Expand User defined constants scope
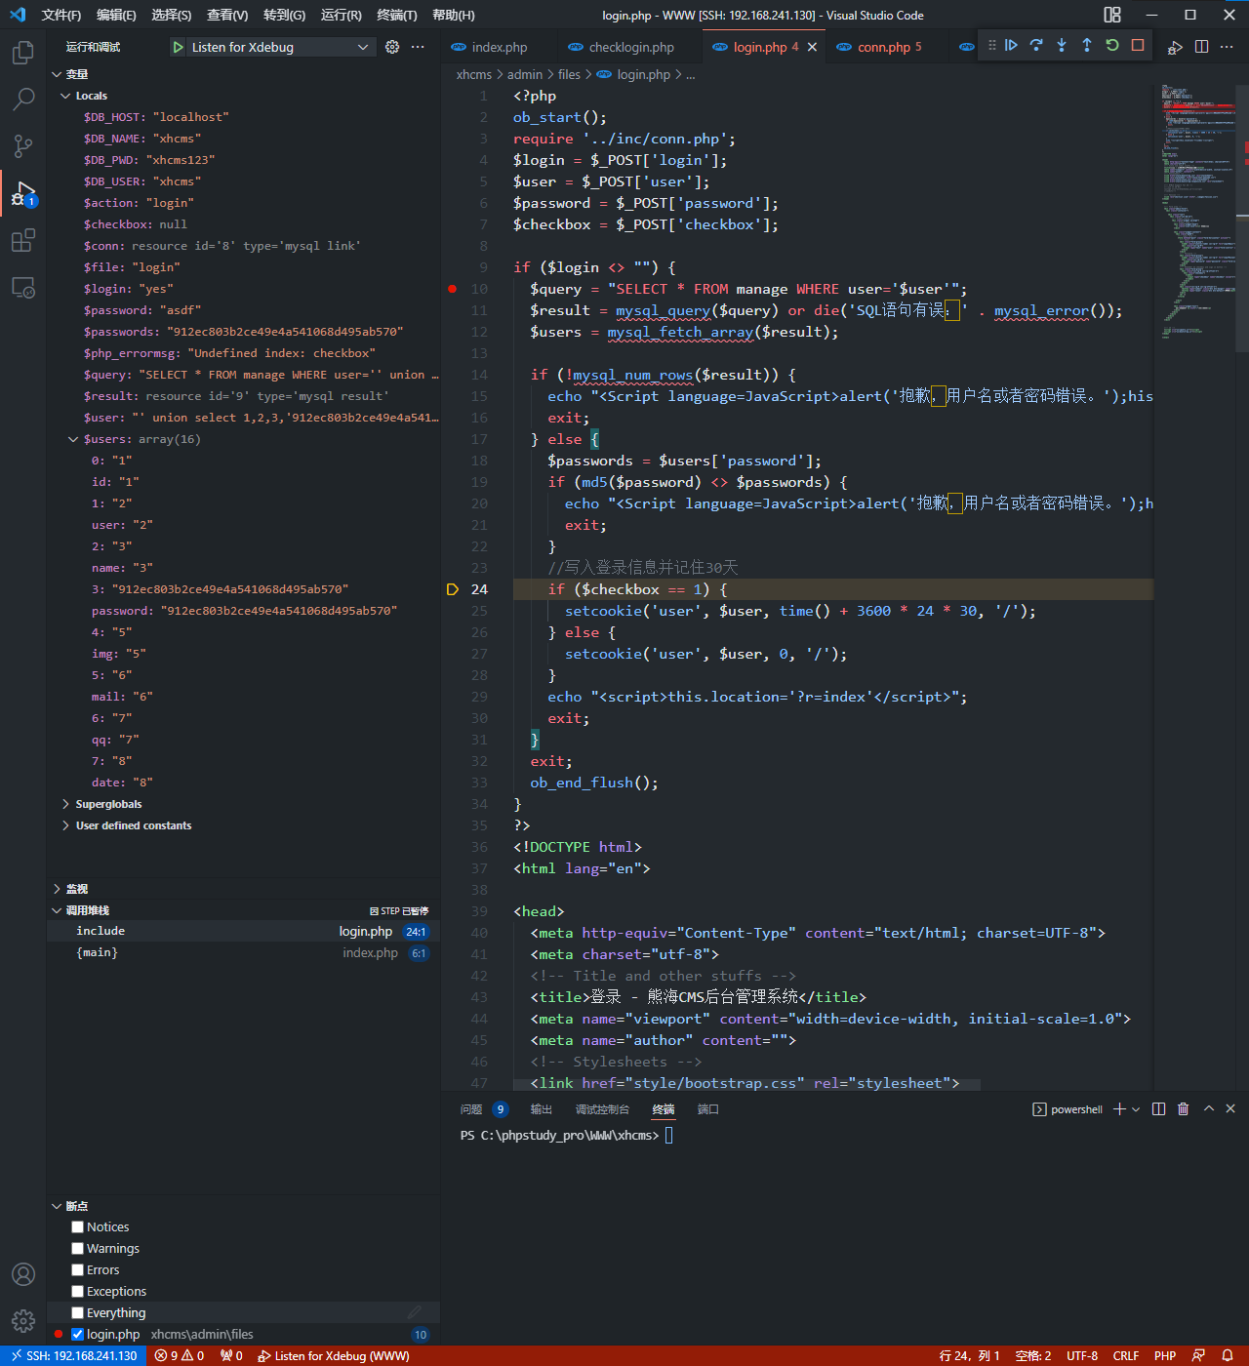Screen dimensions: 1249x1366 point(66,825)
